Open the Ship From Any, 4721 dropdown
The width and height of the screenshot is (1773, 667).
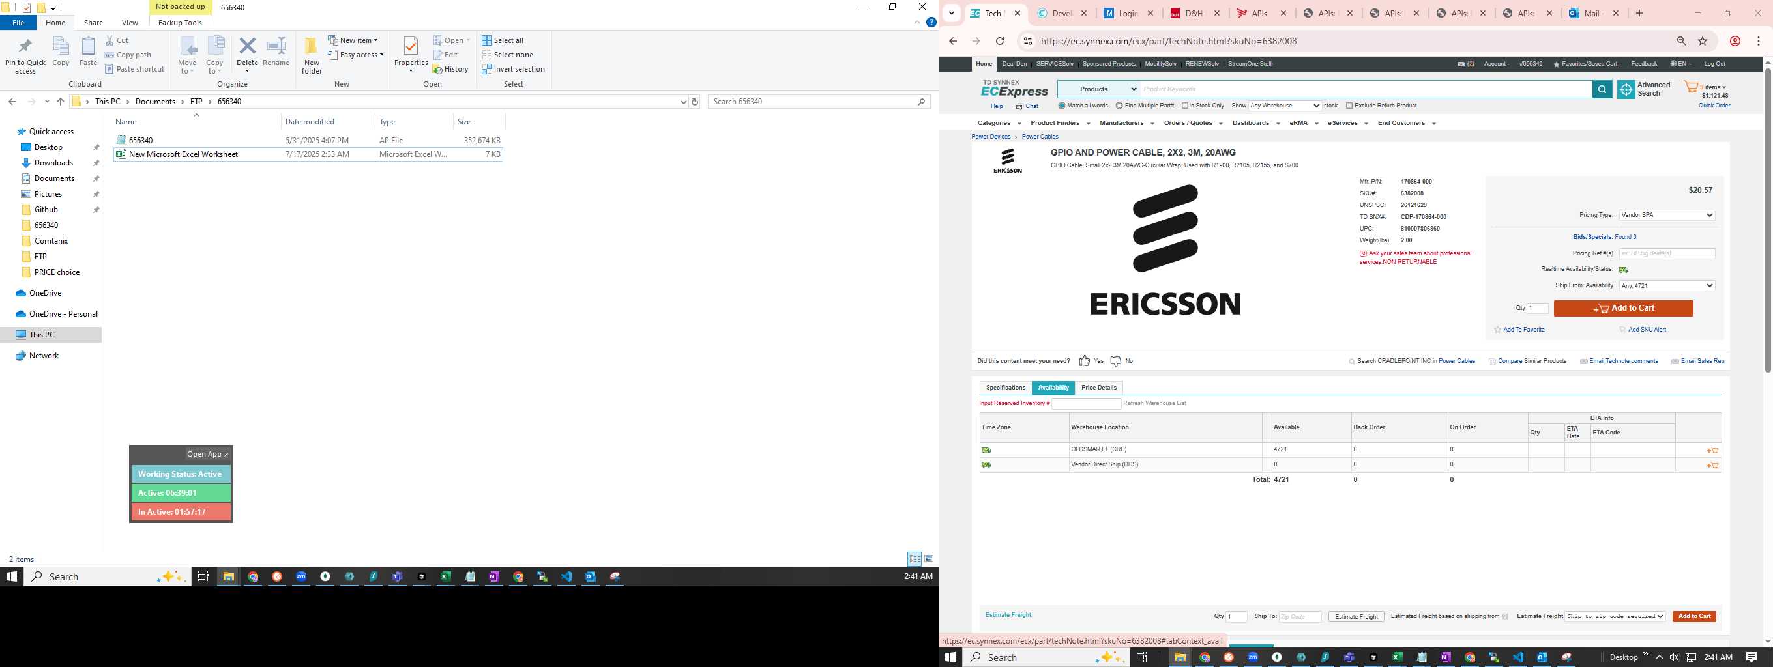1666,286
